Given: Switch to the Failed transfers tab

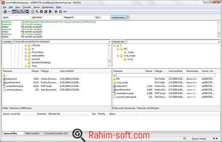Looking at the screenshot, I should [x=32, y=133].
